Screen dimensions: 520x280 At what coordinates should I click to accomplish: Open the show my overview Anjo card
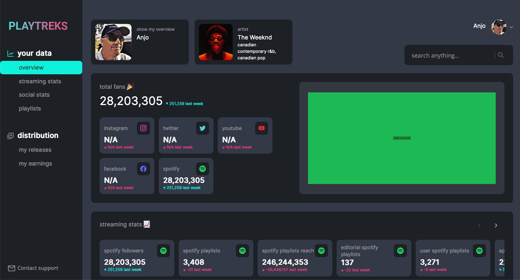pyautogui.click(x=140, y=42)
